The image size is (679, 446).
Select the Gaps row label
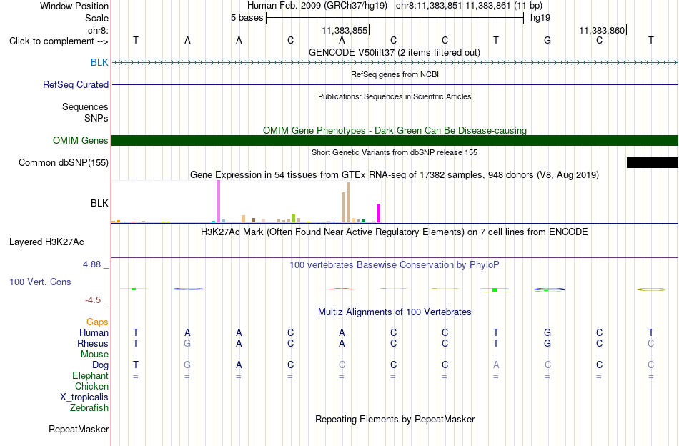(x=97, y=322)
